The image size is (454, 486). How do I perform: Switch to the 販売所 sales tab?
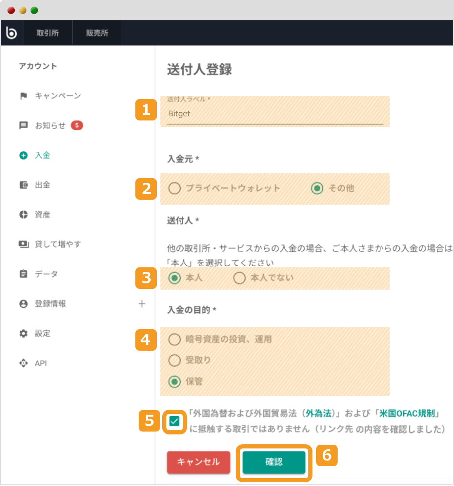[x=97, y=32]
